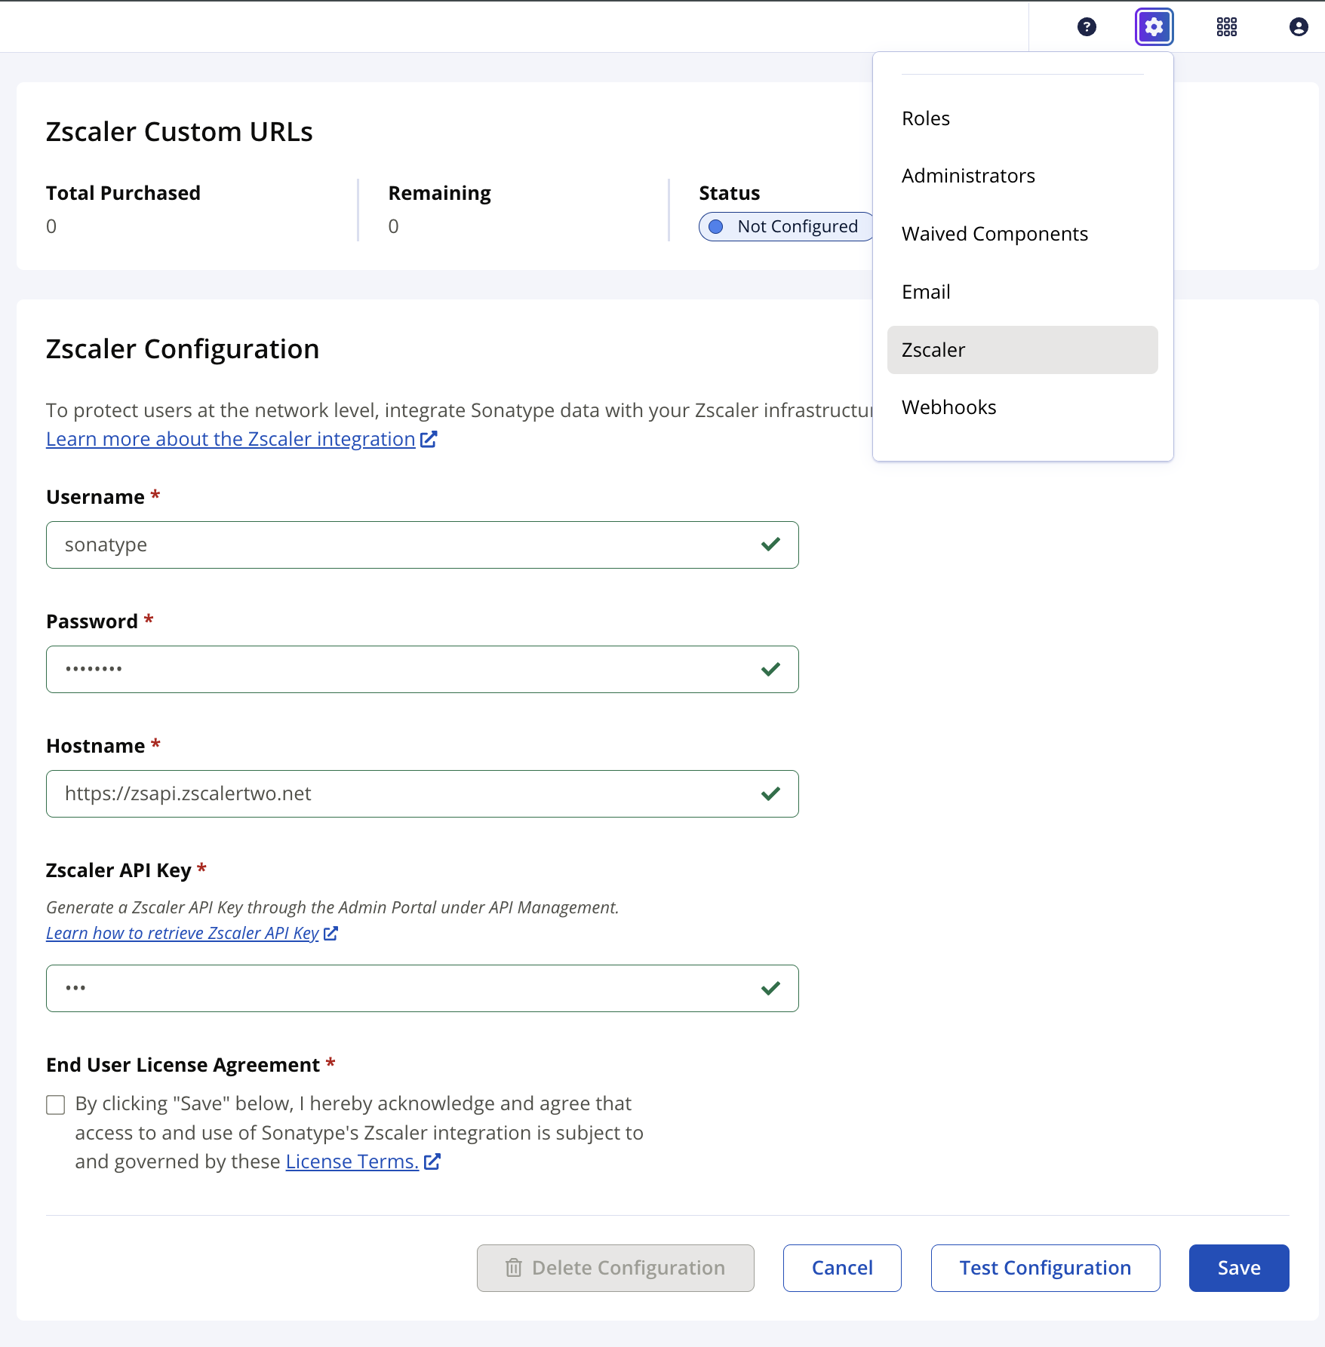The width and height of the screenshot is (1325, 1347).
Task: Select Administrators in the settings menu
Action: pos(1022,176)
